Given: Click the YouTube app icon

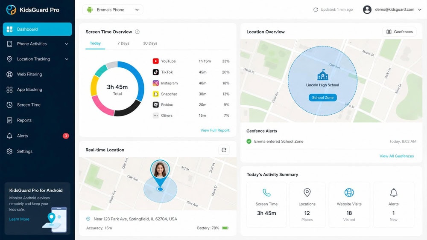Looking at the screenshot, I should click(x=155, y=61).
